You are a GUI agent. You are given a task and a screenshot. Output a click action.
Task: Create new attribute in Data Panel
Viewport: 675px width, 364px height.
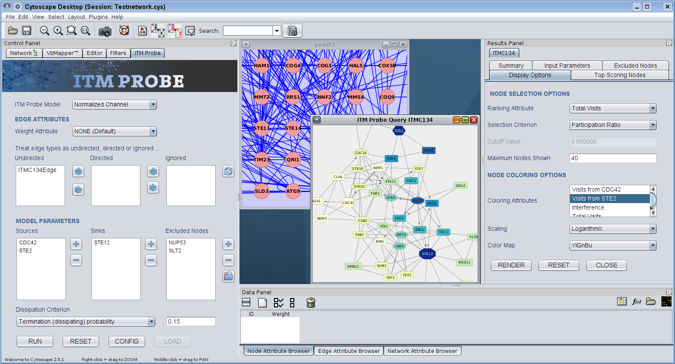(x=262, y=302)
